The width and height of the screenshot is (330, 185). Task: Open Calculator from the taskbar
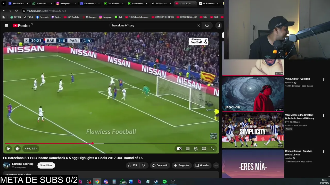(114, 182)
